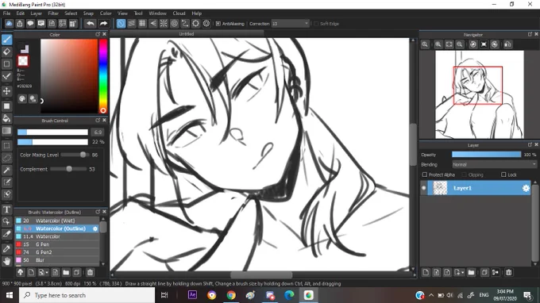Click the rainbow hue bar
Image resolution: width=540 pixels, height=303 pixels.
103,76
